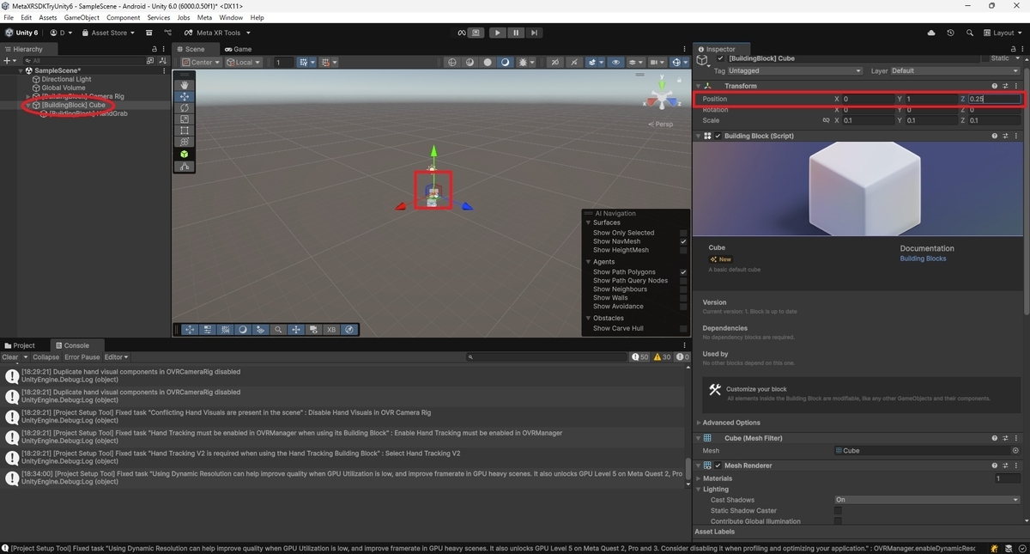
Task: Open the Unity Cloud icon
Action: [x=931, y=33]
